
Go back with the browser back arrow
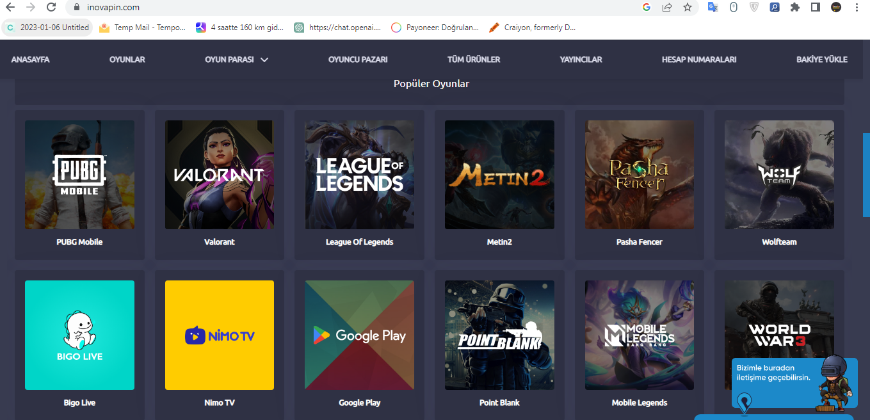(x=10, y=8)
